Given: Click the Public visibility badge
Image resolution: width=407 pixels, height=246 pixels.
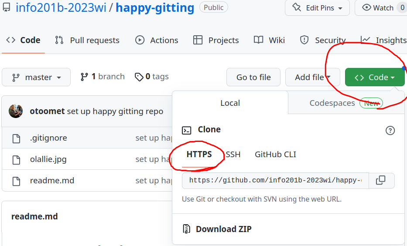Looking at the screenshot, I should (x=214, y=7).
